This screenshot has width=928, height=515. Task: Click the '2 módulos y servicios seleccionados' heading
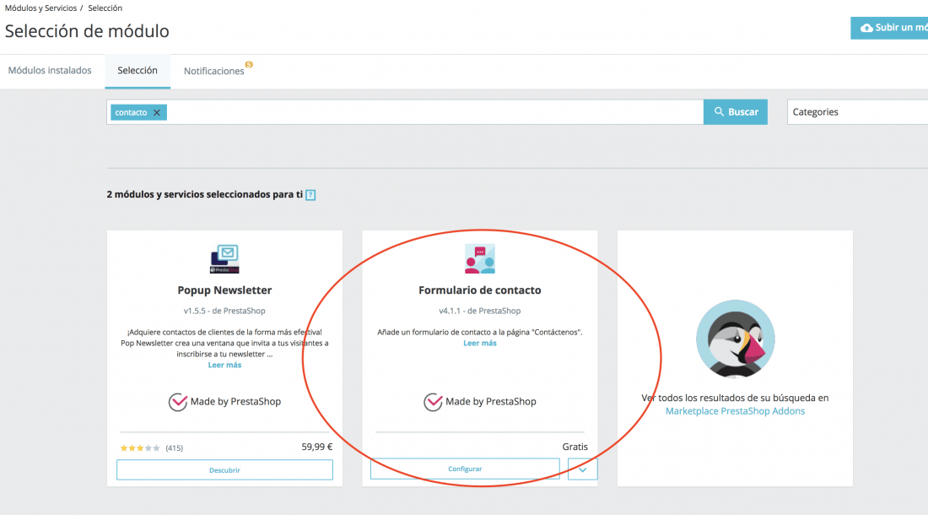point(204,194)
